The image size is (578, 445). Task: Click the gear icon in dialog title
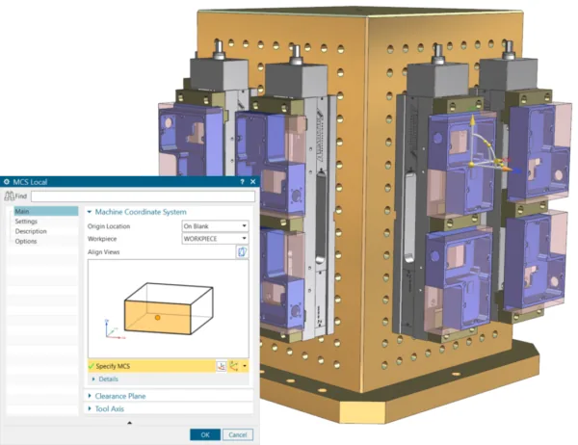click(7, 182)
